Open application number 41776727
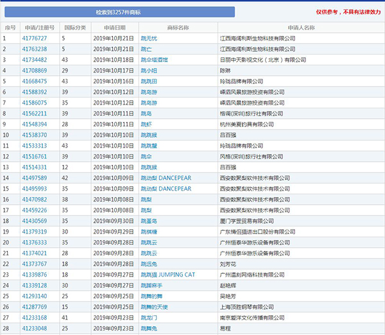The image size is (385, 335). 35,39
